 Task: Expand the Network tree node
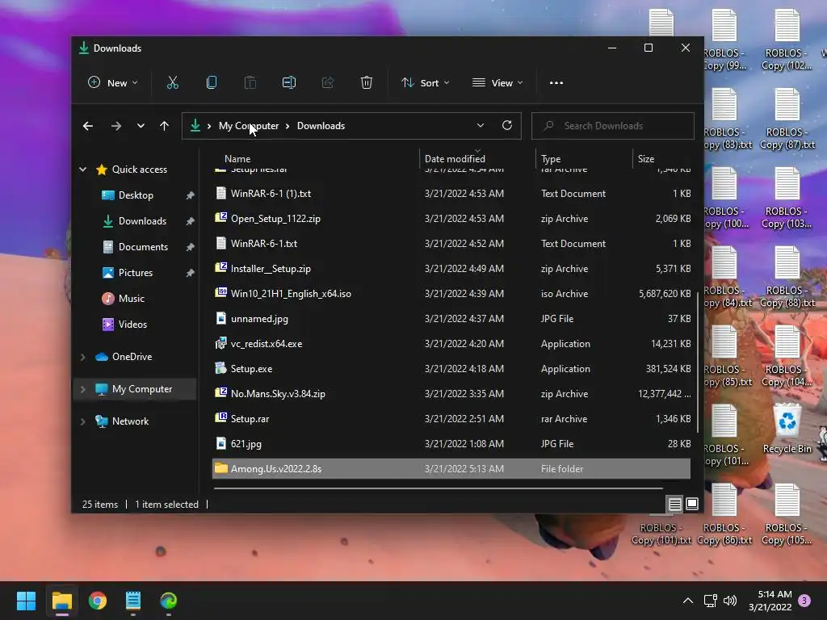[x=83, y=421]
